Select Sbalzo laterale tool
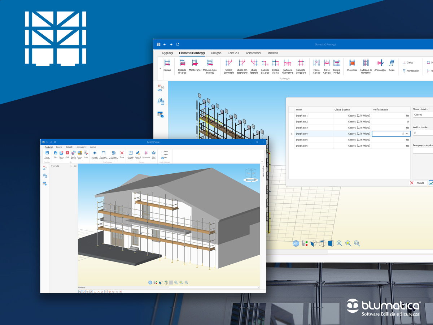433x325 pixels. tap(254, 67)
